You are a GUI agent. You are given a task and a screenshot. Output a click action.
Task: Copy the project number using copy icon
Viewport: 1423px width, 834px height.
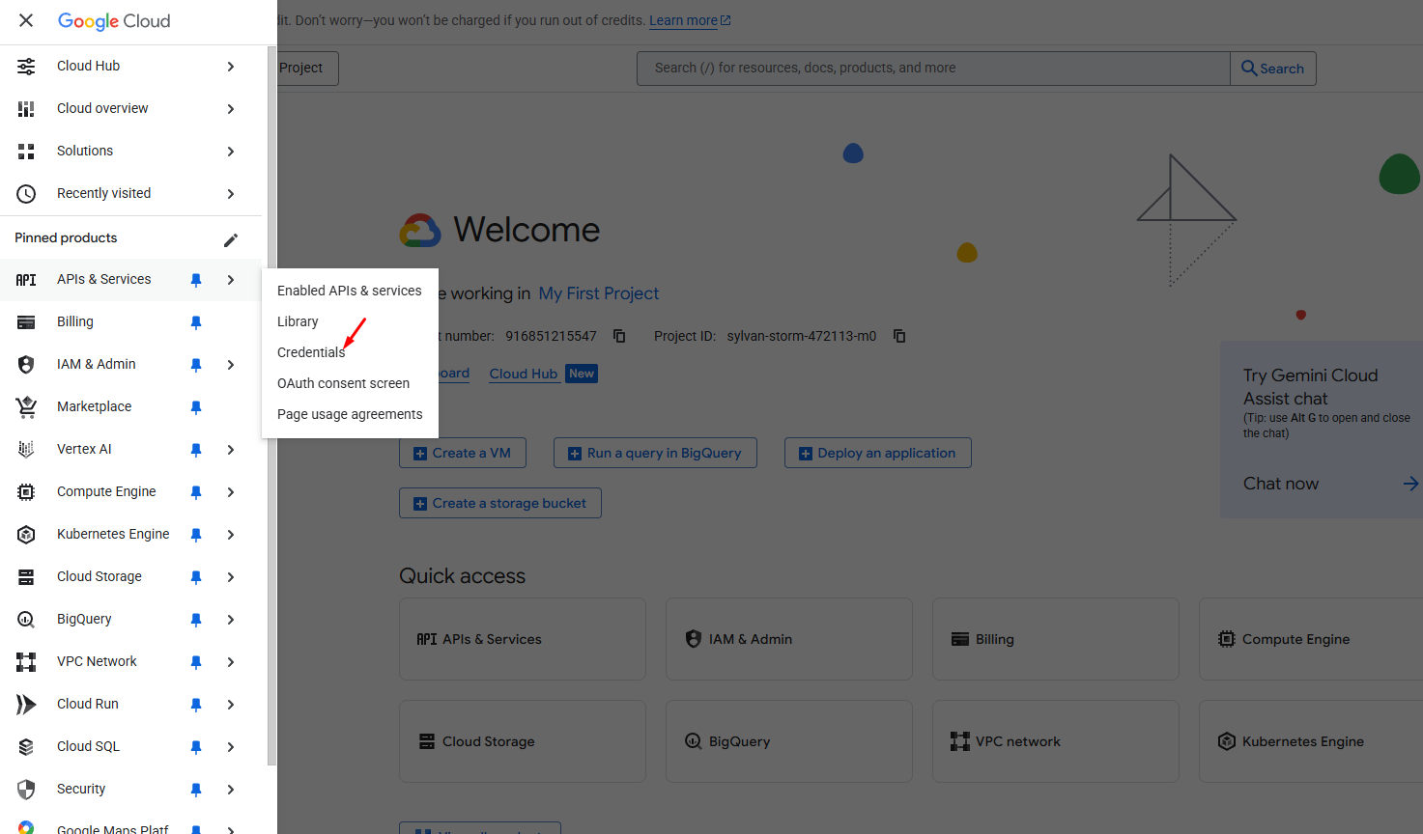pyautogui.click(x=619, y=336)
